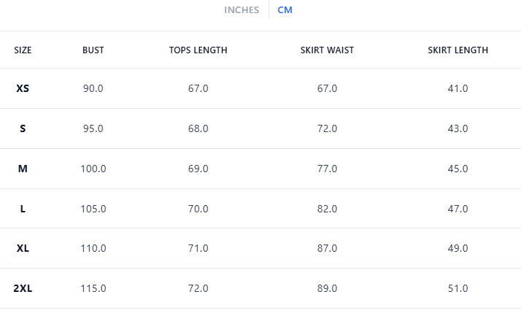The width and height of the screenshot is (521, 316).
Task: Select the XS size row label
Action: point(23,88)
